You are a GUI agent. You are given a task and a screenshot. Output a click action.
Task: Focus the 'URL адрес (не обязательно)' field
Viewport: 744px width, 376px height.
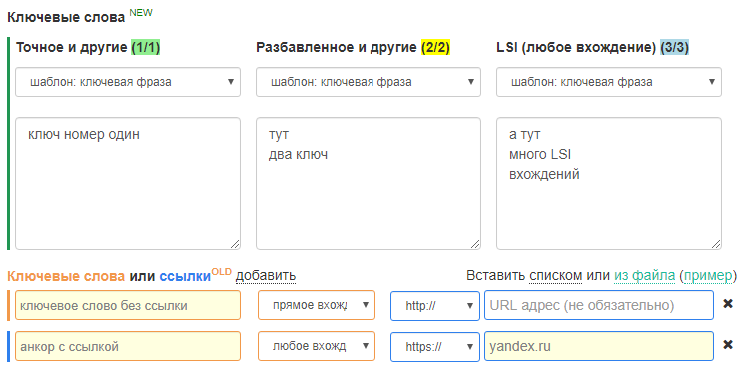coord(599,305)
